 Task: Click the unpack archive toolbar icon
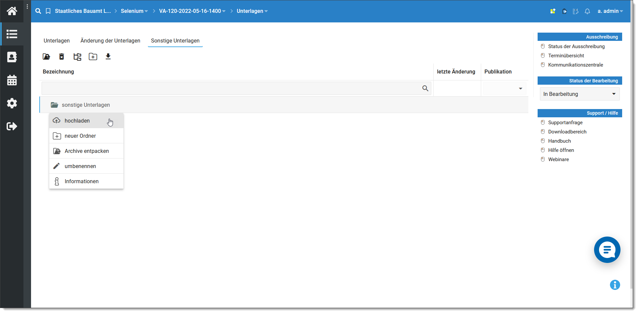tap(46, 57)
